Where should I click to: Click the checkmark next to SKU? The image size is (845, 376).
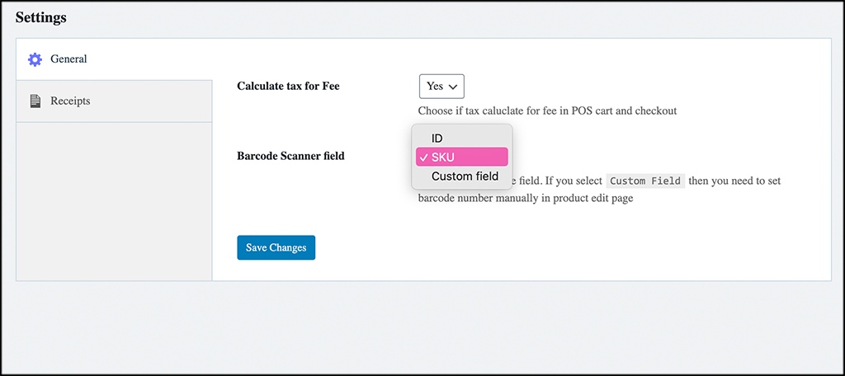[422, 157]
